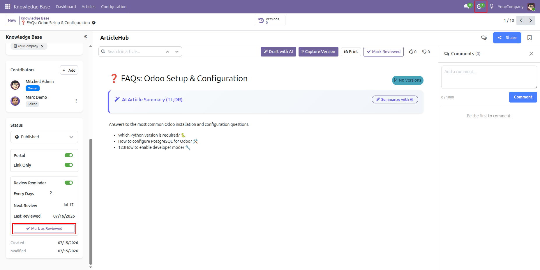This screenshot has width=540, height=270.
Task: Open the comments chat icon in header
Action: pos(484,38)
